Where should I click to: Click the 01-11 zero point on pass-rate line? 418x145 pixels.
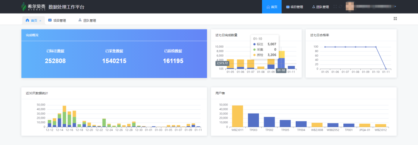click(386, 69)
